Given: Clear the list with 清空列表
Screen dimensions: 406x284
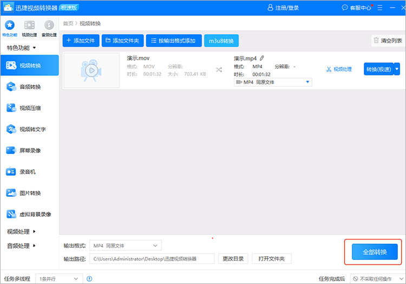Looking at the screenshot, I should [388, 41].
